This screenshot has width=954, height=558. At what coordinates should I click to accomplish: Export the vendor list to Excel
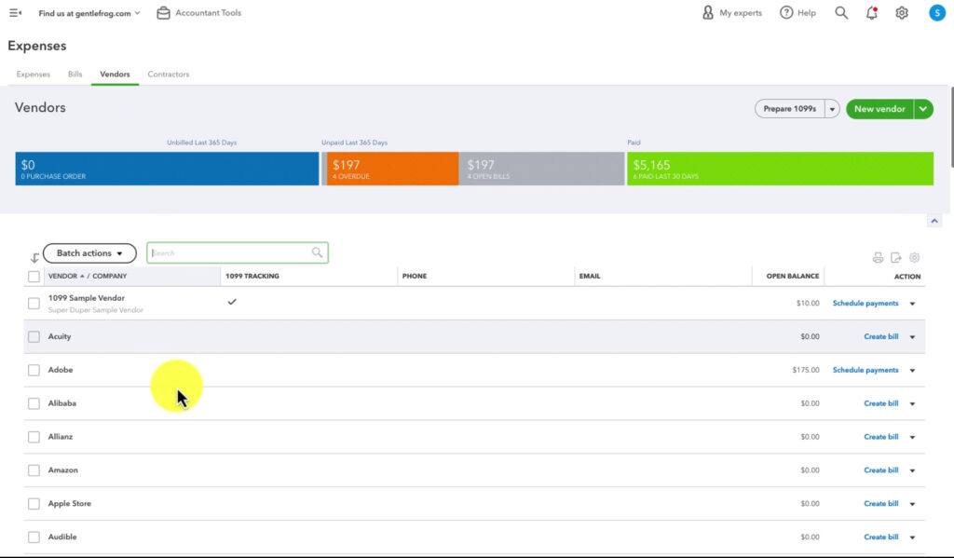[897, 257]
